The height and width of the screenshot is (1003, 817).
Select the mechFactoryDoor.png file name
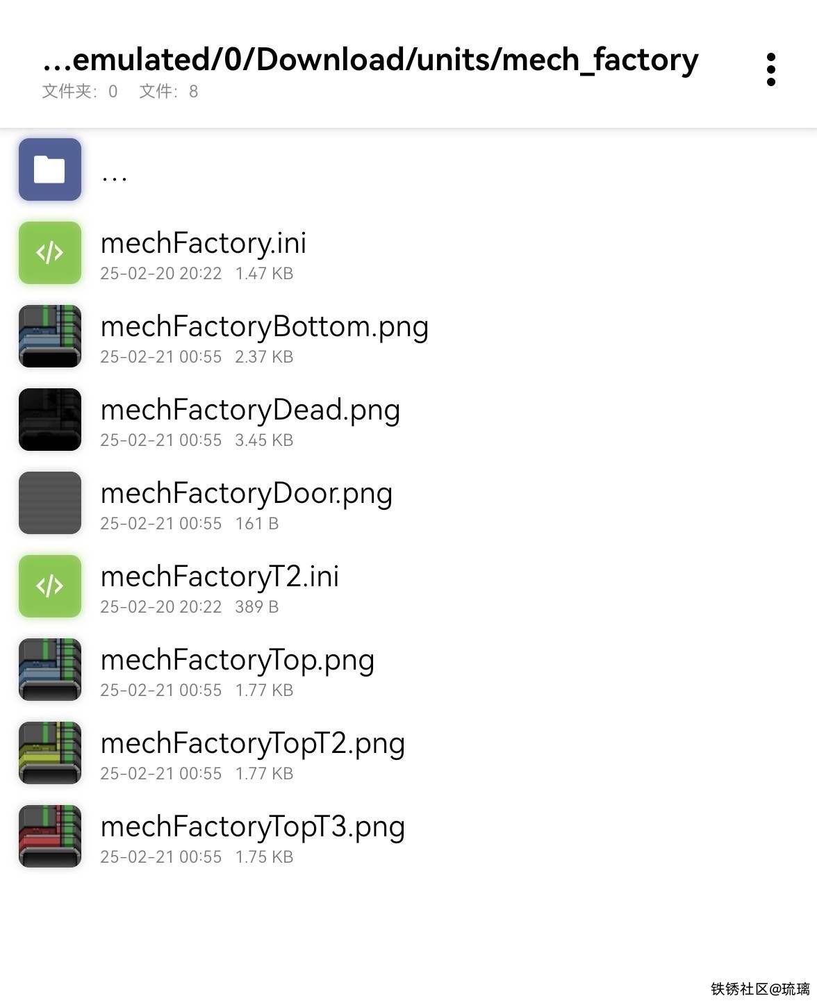pyautogui.click(x=247, y=494)
